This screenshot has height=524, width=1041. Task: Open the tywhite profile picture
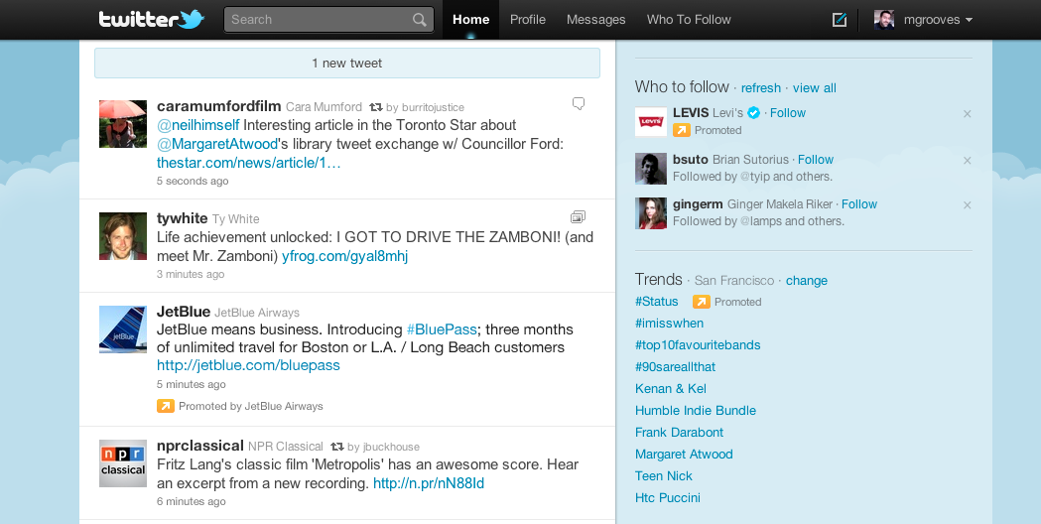pos(123,236)
